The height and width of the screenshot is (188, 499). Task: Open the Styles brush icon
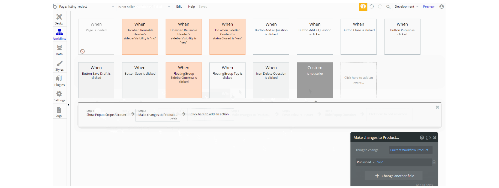pos(59,63)
